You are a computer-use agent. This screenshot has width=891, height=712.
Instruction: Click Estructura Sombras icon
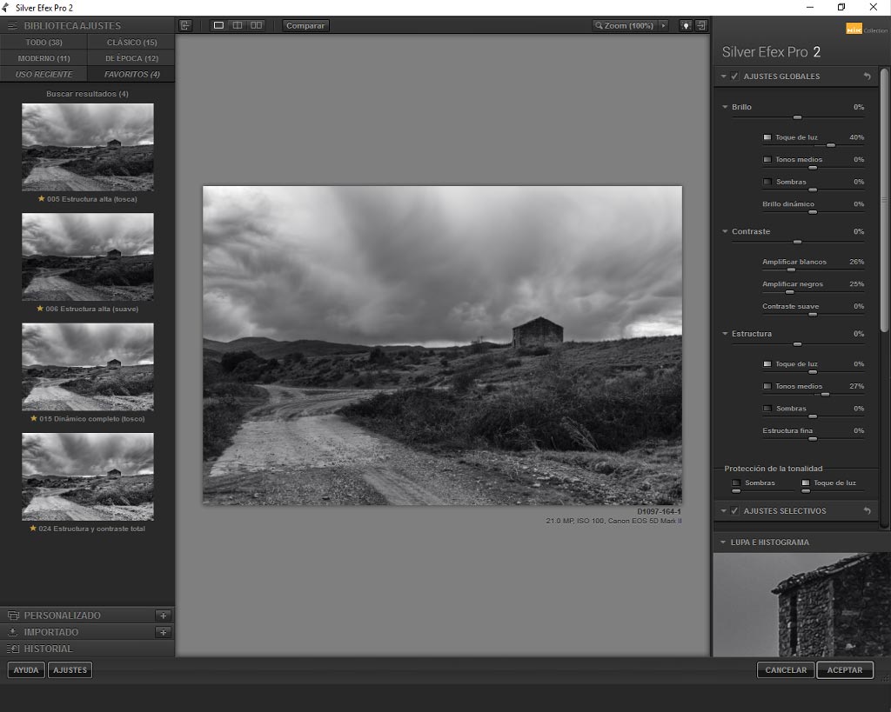click(767, 409)
